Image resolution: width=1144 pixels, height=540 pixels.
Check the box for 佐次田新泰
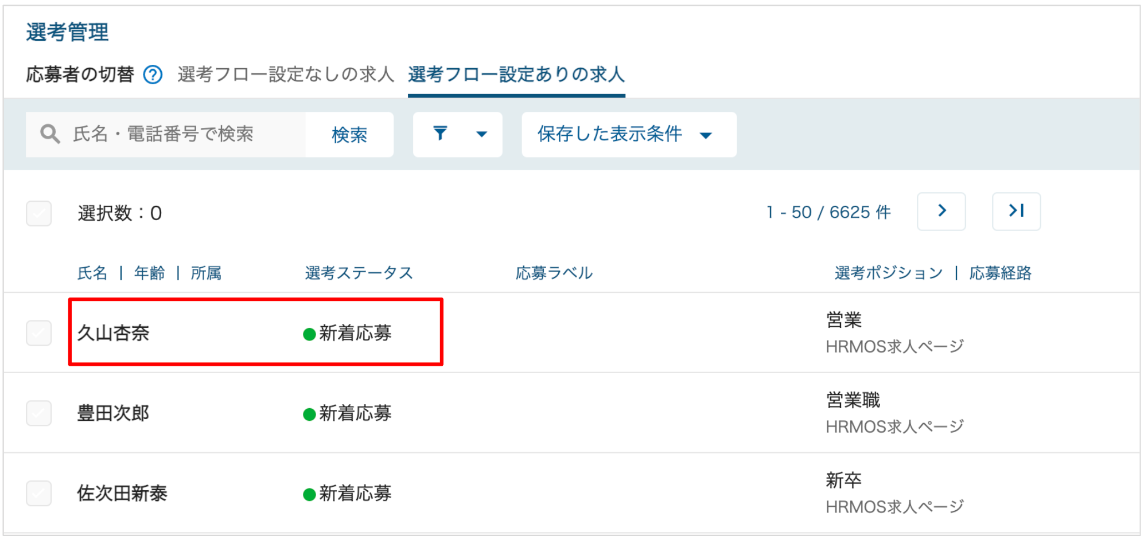point(39,494)
